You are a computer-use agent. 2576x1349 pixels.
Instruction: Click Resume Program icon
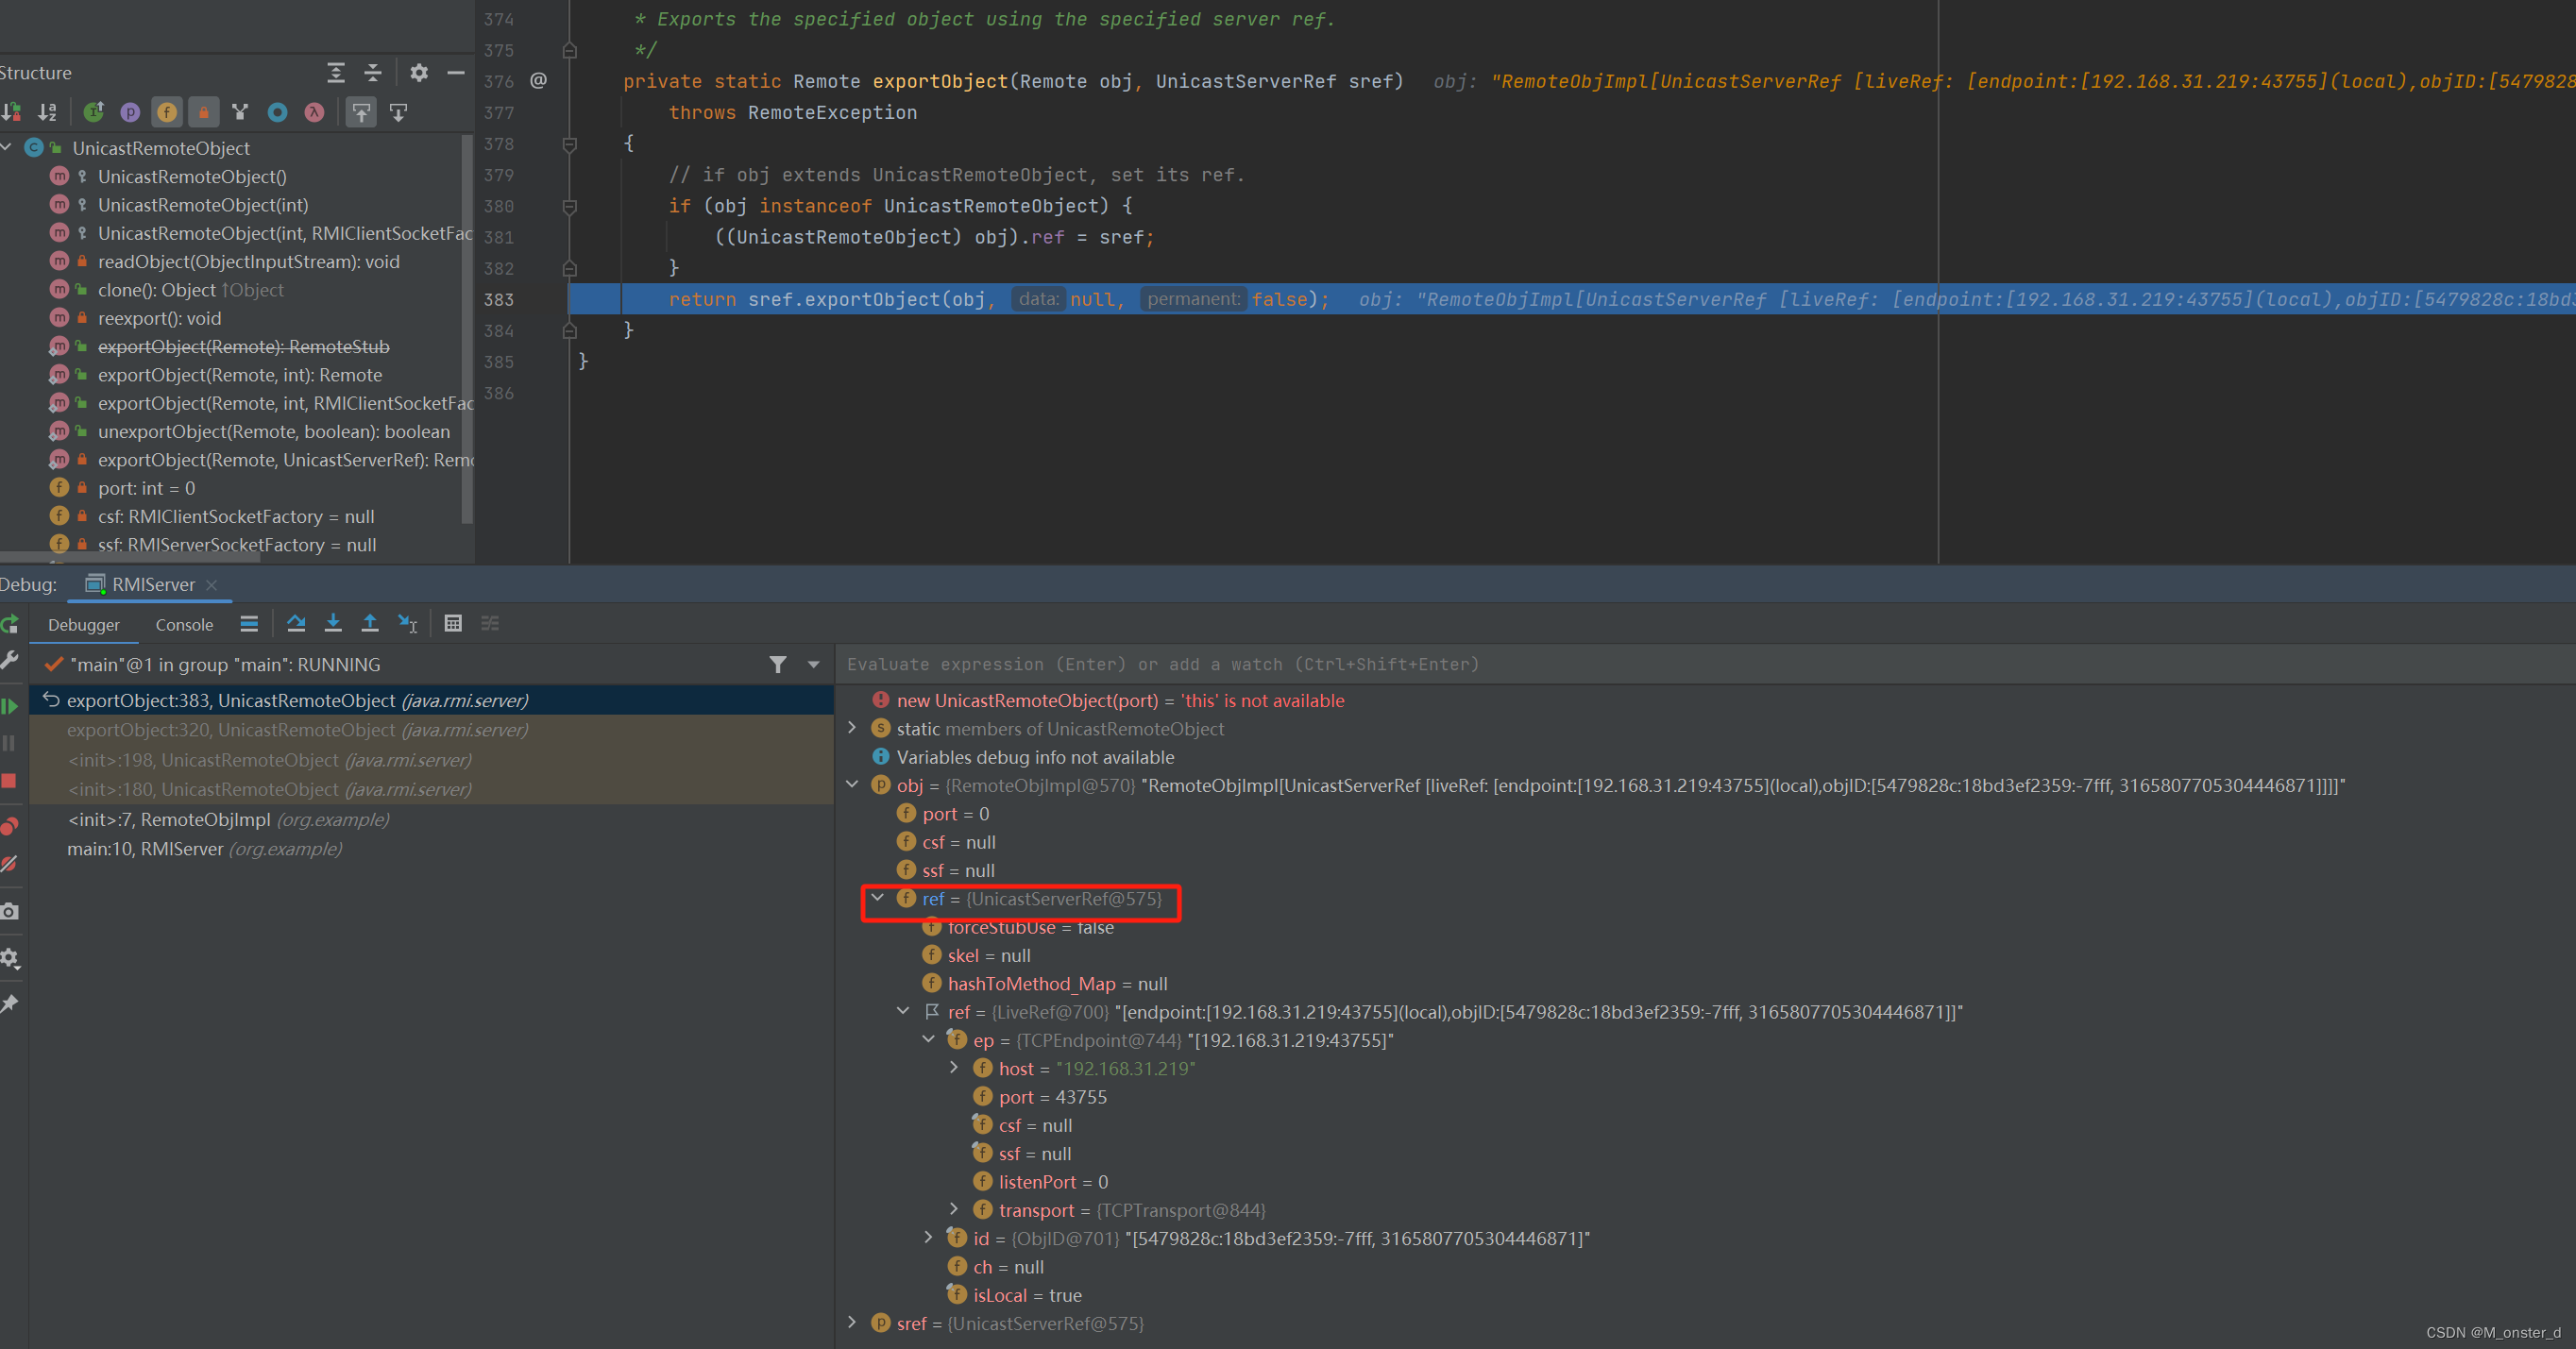pyautogui.click(x=10, y=706)
